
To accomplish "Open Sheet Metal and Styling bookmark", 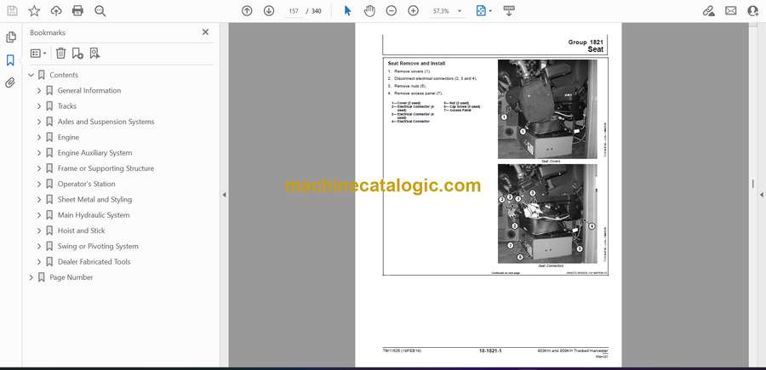I will pyautogui.click(x=94, y=200).
